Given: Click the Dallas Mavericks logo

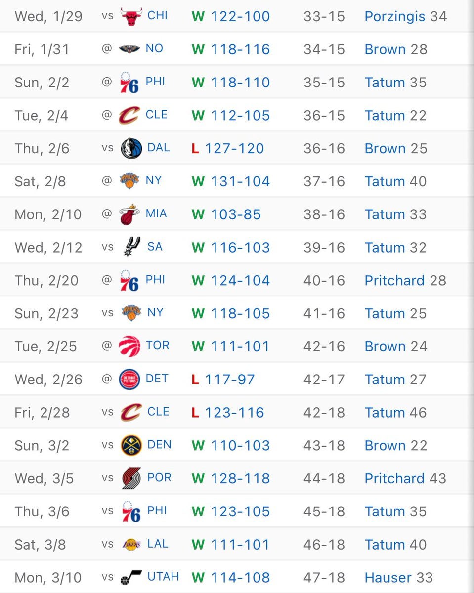Looking at the screenshot, I should 131,149.
